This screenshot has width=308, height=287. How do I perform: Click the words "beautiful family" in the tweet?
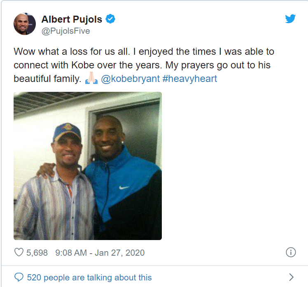[x=47, y=79]
